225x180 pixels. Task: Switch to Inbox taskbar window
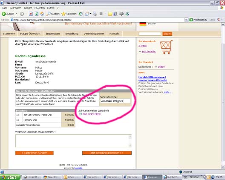72,177
